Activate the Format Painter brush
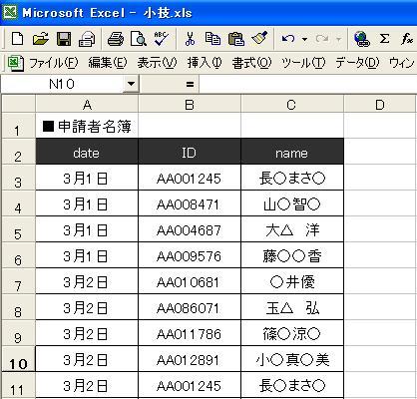 pyautogui.click(x=259, y=39)
